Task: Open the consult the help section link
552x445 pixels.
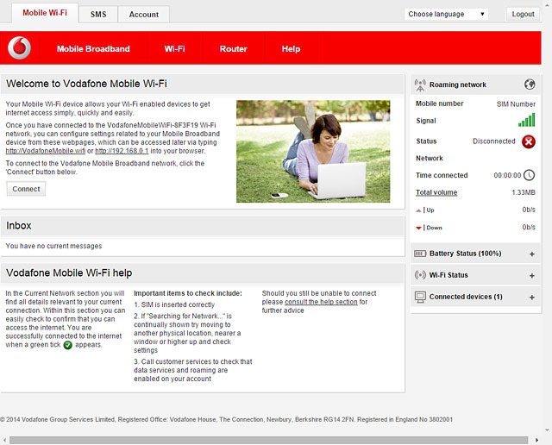Action: coord(321,302)
